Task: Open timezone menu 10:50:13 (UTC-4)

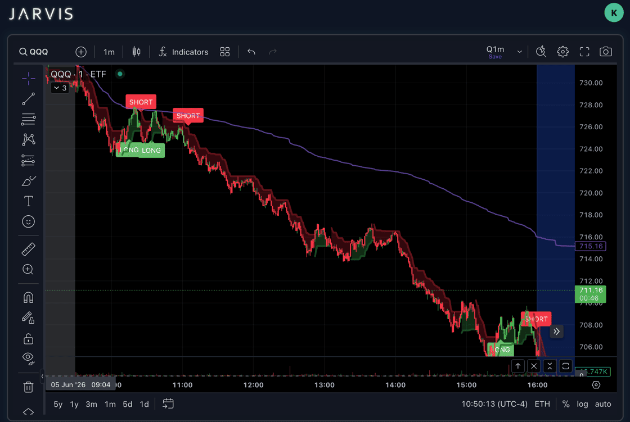Action: tap(494, 405)
